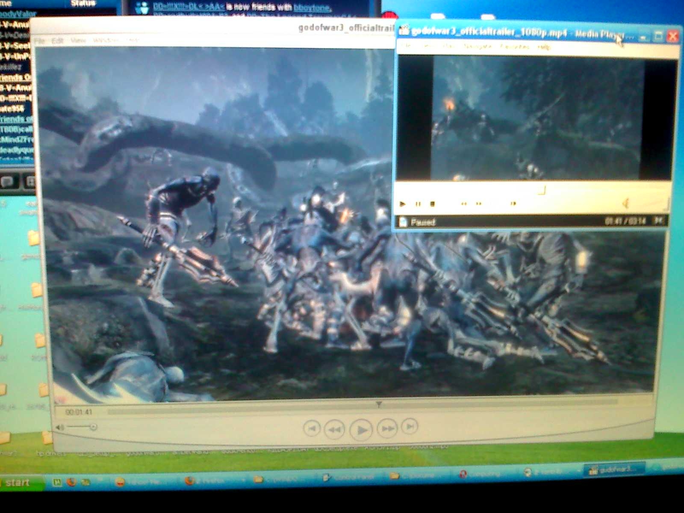Open the Edit menu in QuickTime window

point(57,41)
